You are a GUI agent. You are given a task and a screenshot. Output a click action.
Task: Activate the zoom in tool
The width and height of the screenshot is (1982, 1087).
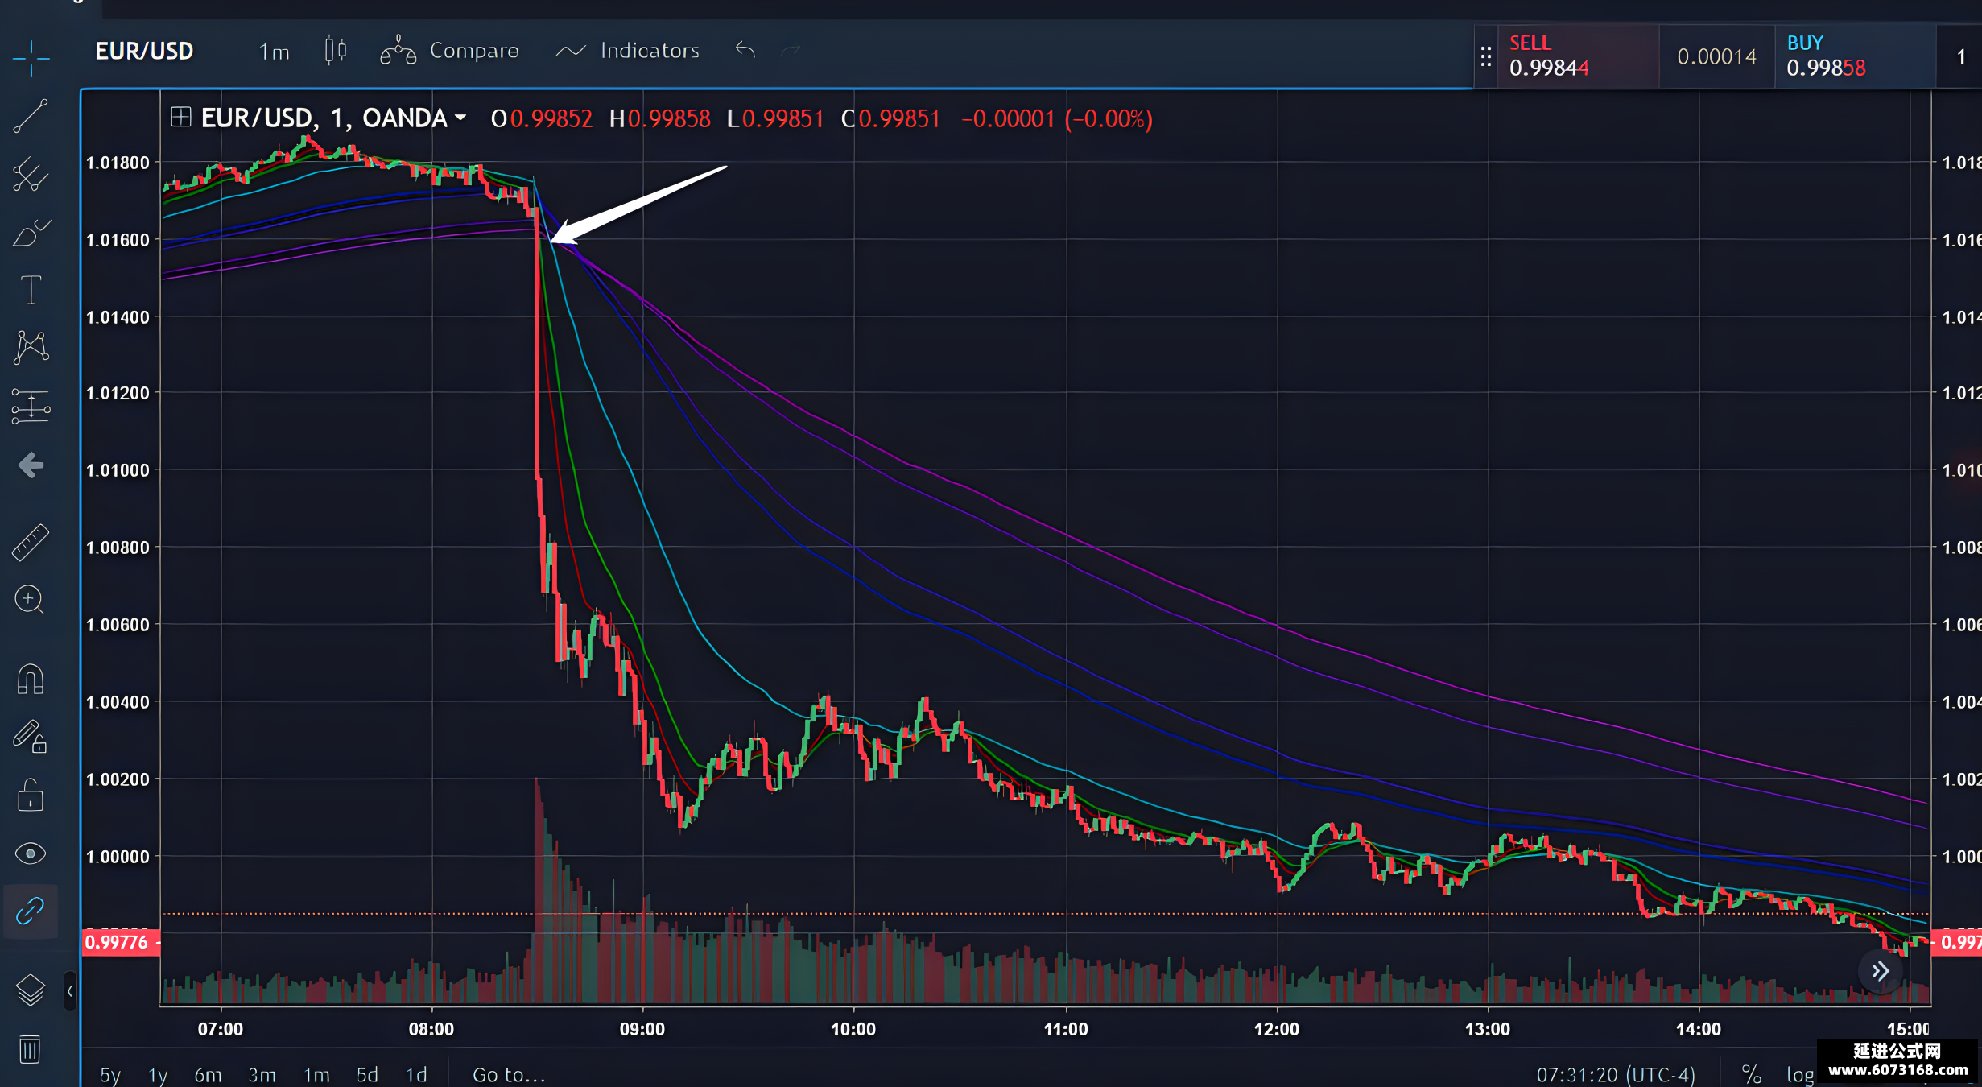30,600
